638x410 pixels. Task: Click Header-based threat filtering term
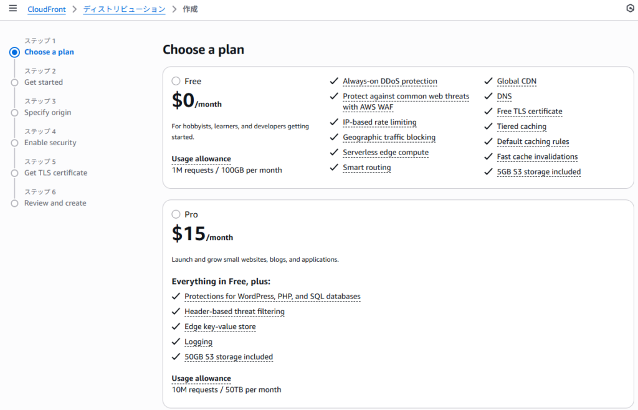[x=234, y=312]
